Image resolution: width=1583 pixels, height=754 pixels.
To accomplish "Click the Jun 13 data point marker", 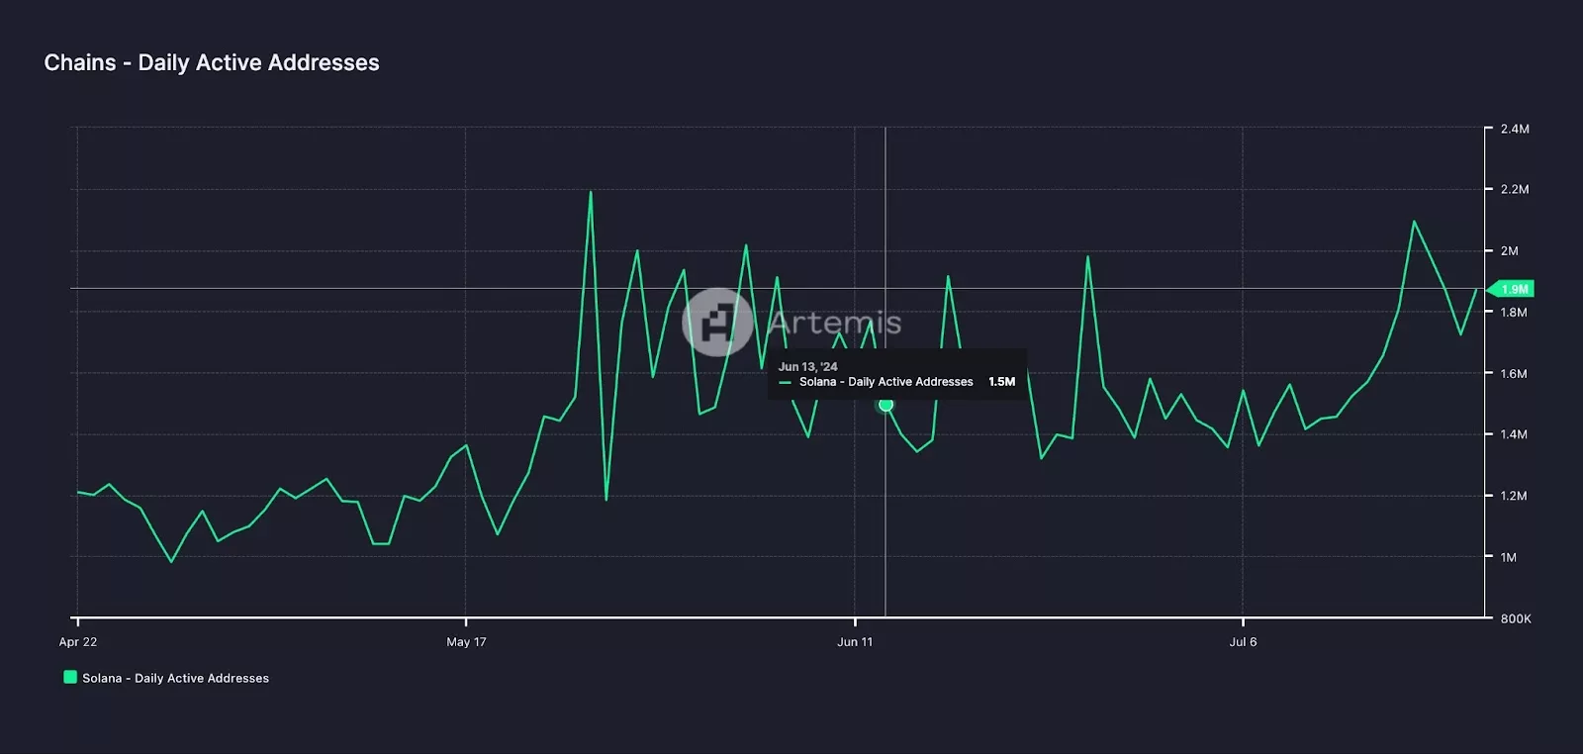I will click(x=885, y=405).
